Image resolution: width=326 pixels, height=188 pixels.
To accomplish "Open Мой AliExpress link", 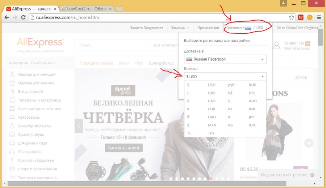I will tap(297, 48).
